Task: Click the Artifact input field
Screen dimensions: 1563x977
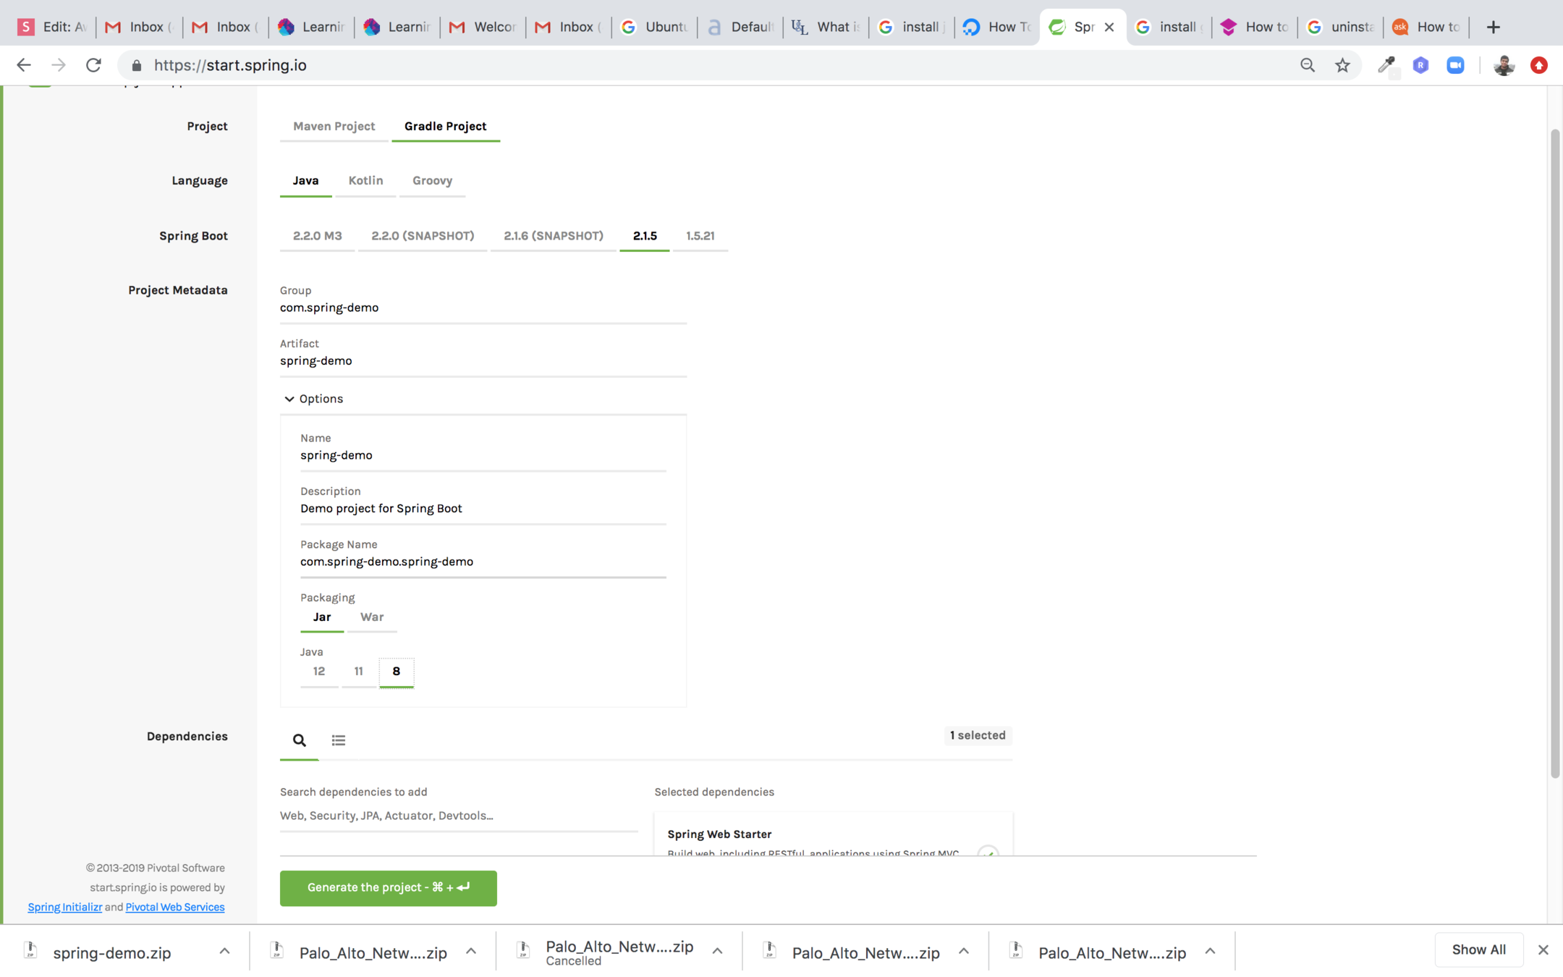Action: click(483, 360)
